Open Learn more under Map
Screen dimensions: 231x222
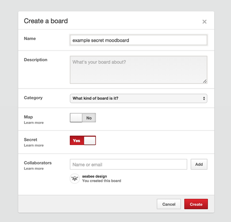pyautogui.click(x=34, y=123)
